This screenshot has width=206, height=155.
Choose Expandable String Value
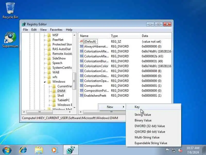153,143
